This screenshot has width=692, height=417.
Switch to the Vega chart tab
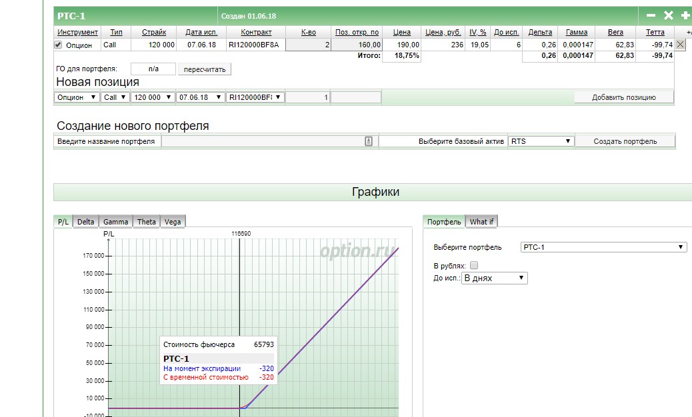point(173,222)
